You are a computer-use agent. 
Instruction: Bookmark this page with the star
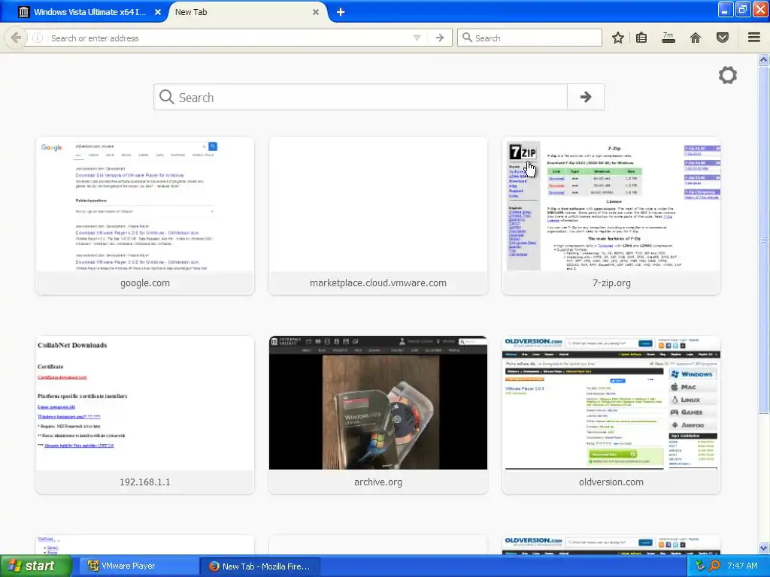click(x=618, y=38)
